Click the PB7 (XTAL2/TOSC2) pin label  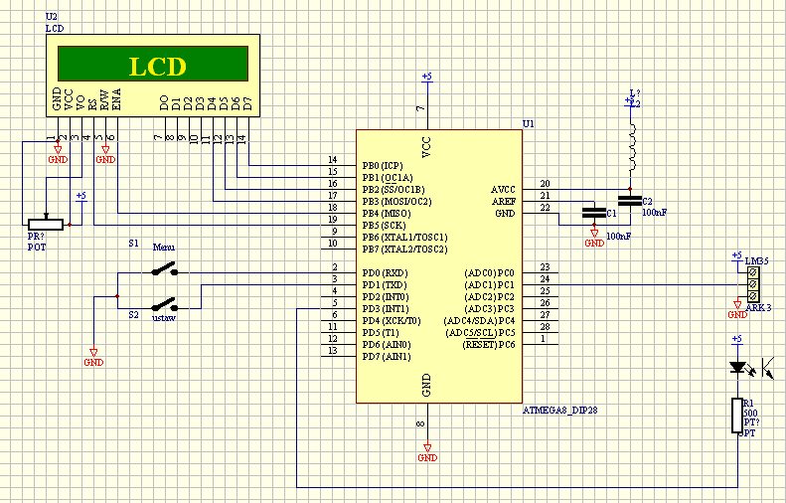click(405, 250)
